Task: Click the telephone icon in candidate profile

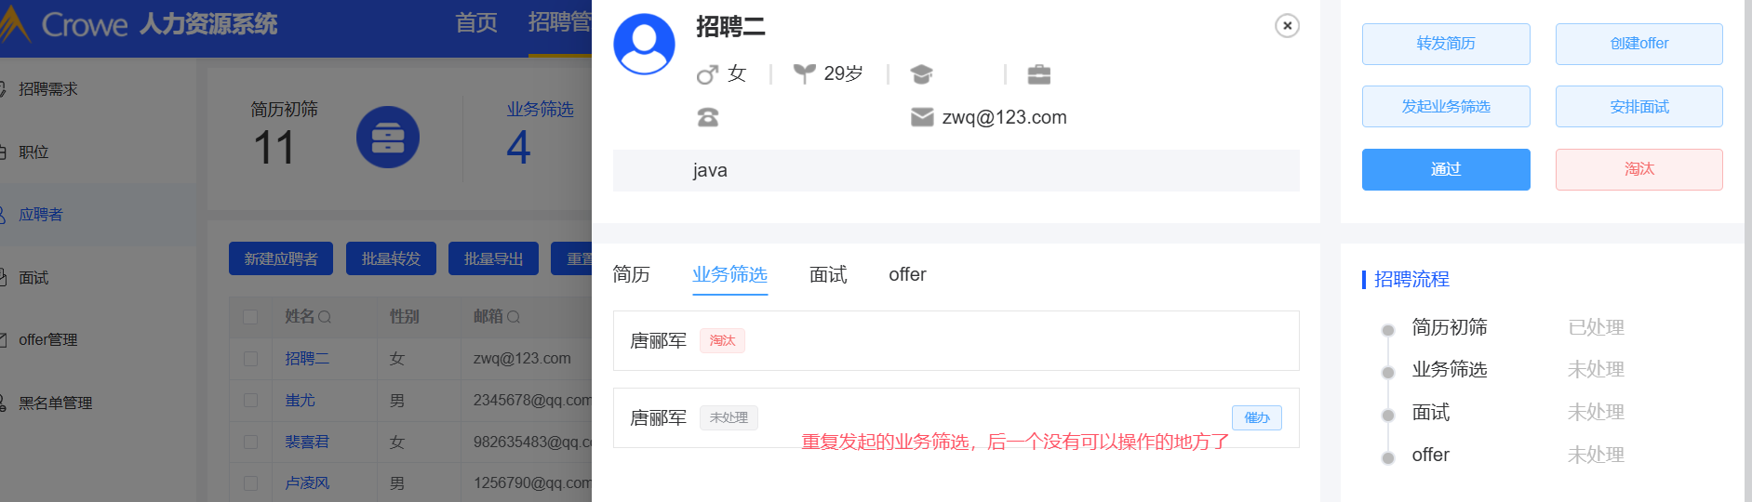Action: tap(708, 117)
